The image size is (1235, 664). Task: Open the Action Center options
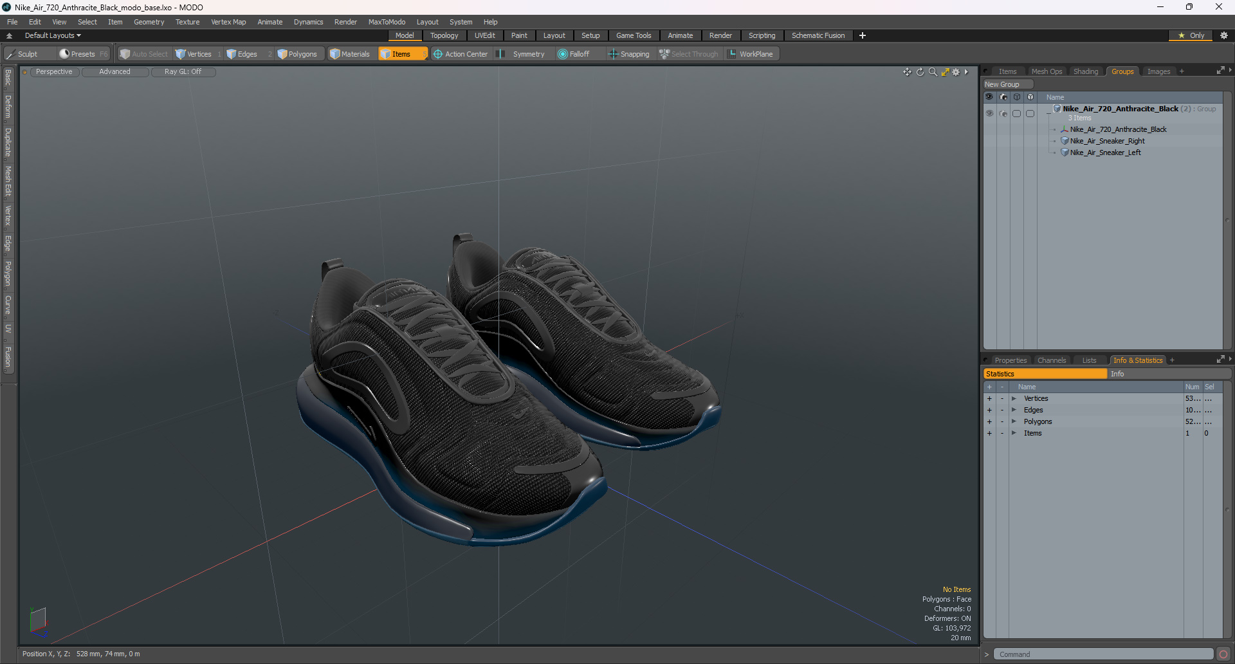point(461,54)
